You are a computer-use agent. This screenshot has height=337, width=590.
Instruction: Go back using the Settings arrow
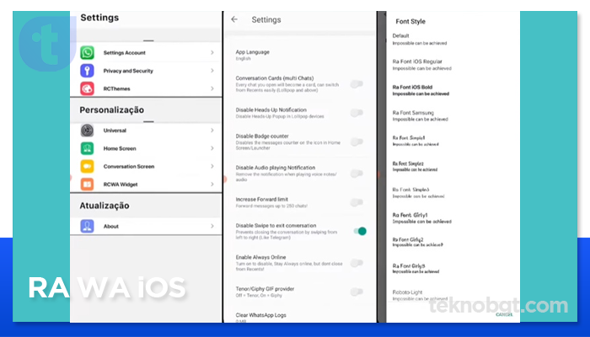click(x=234, y=19)
